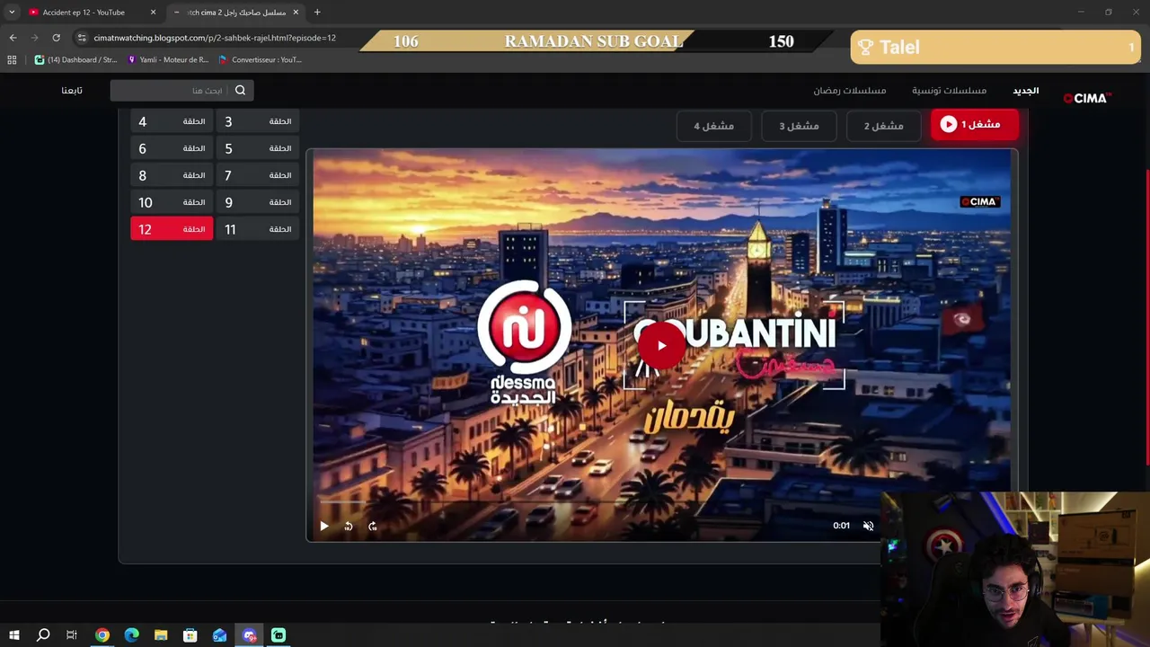Screen dimensions: 1150x647
Task: Open الجديد menu item
Action: [1026, 91]
